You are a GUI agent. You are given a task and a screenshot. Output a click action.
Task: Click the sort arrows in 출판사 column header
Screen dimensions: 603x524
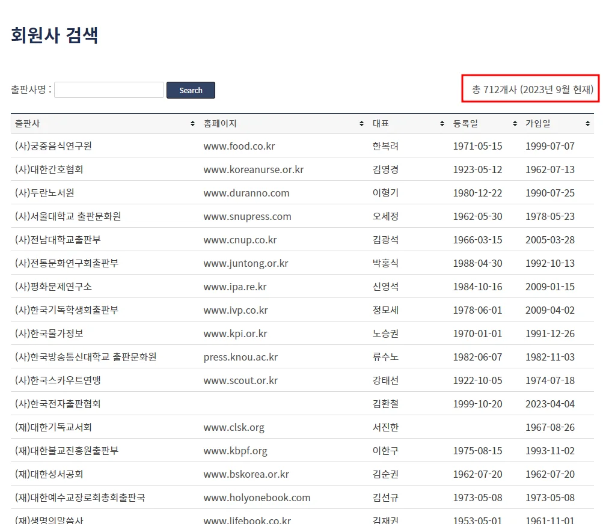192,124
